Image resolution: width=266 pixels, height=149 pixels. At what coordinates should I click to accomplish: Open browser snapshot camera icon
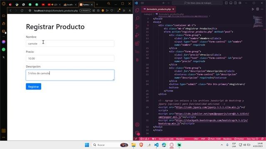click(98, 10)
